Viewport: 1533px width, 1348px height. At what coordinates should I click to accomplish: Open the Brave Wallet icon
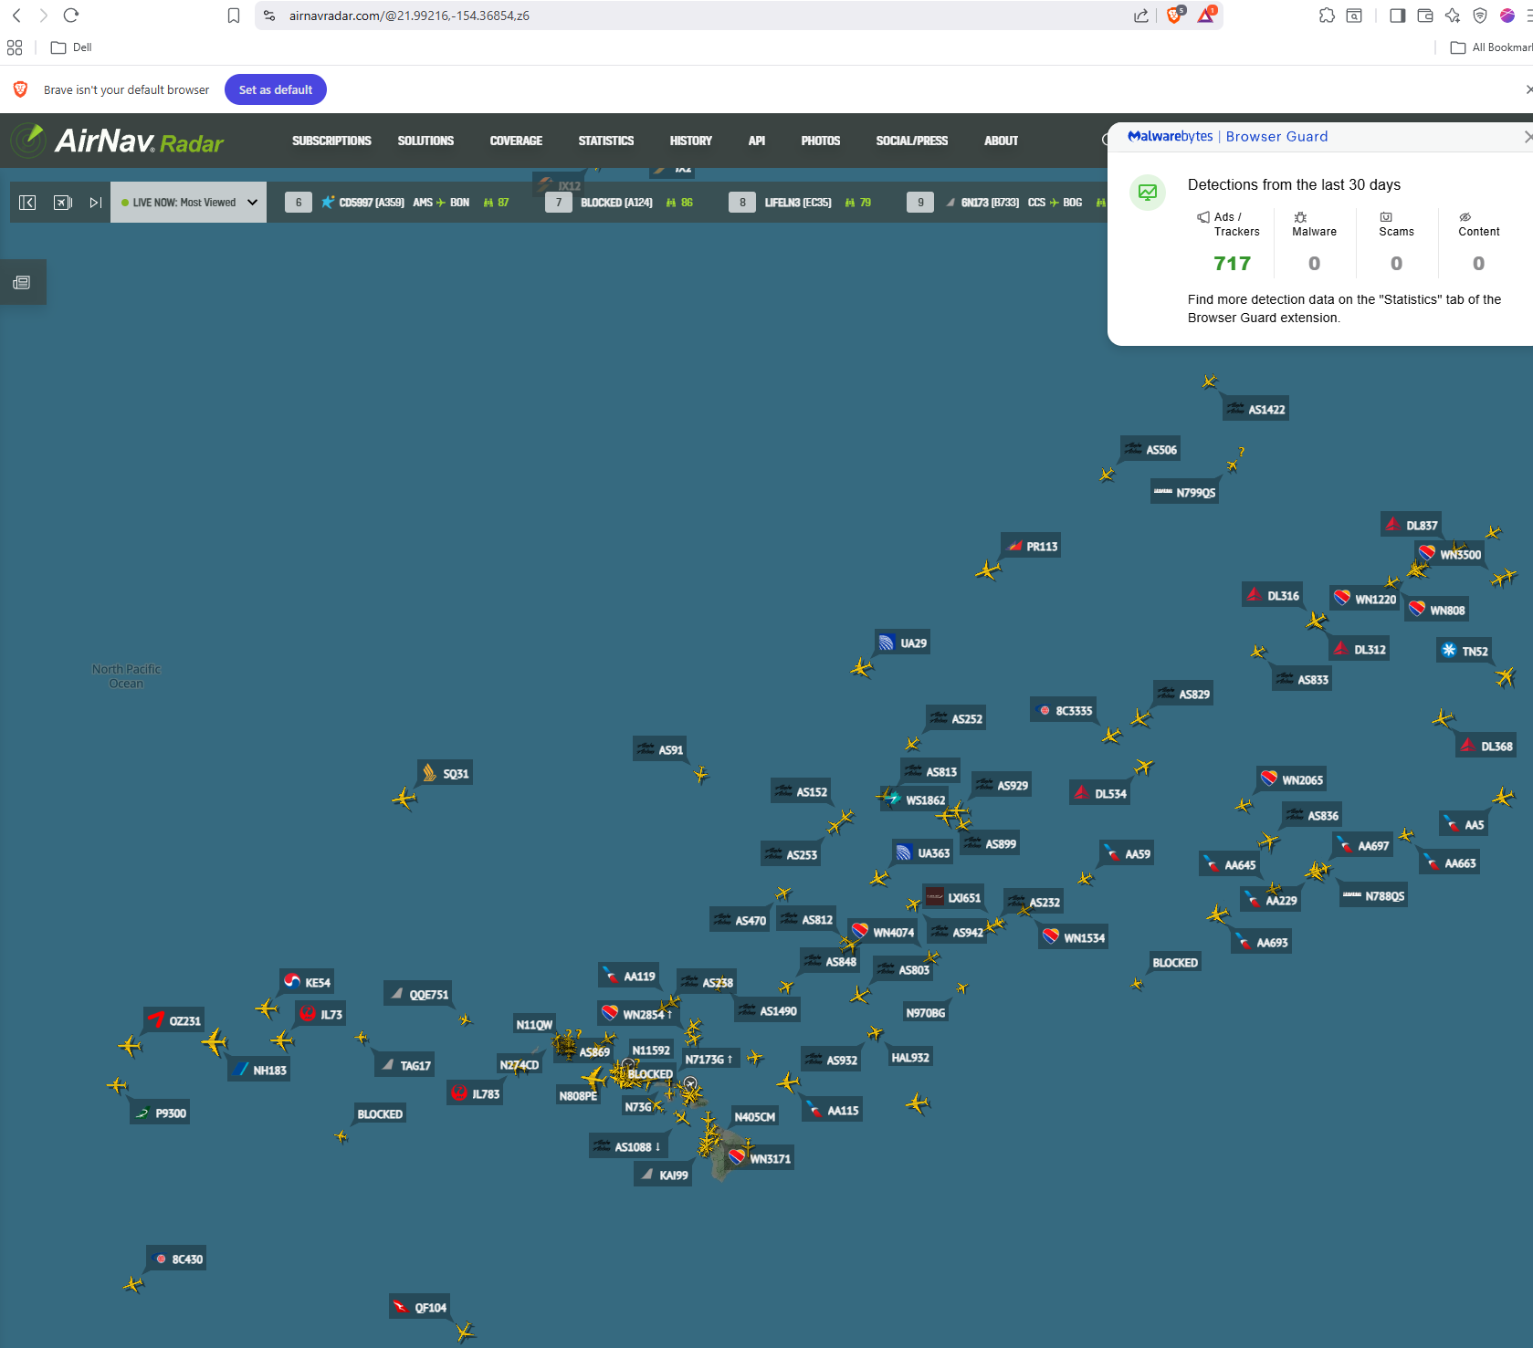[x=1424, y=16]
